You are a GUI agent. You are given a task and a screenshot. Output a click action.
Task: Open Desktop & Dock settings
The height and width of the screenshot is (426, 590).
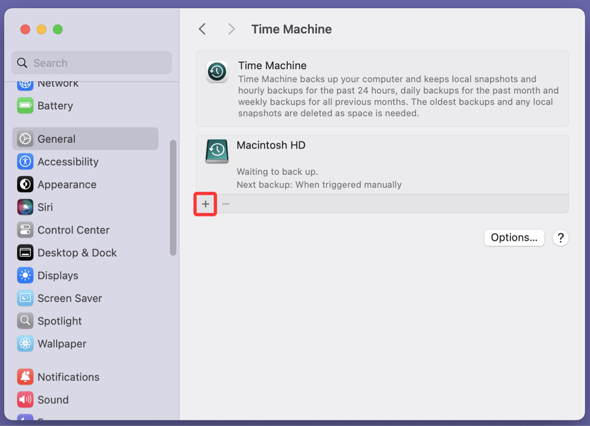(77, 253)
